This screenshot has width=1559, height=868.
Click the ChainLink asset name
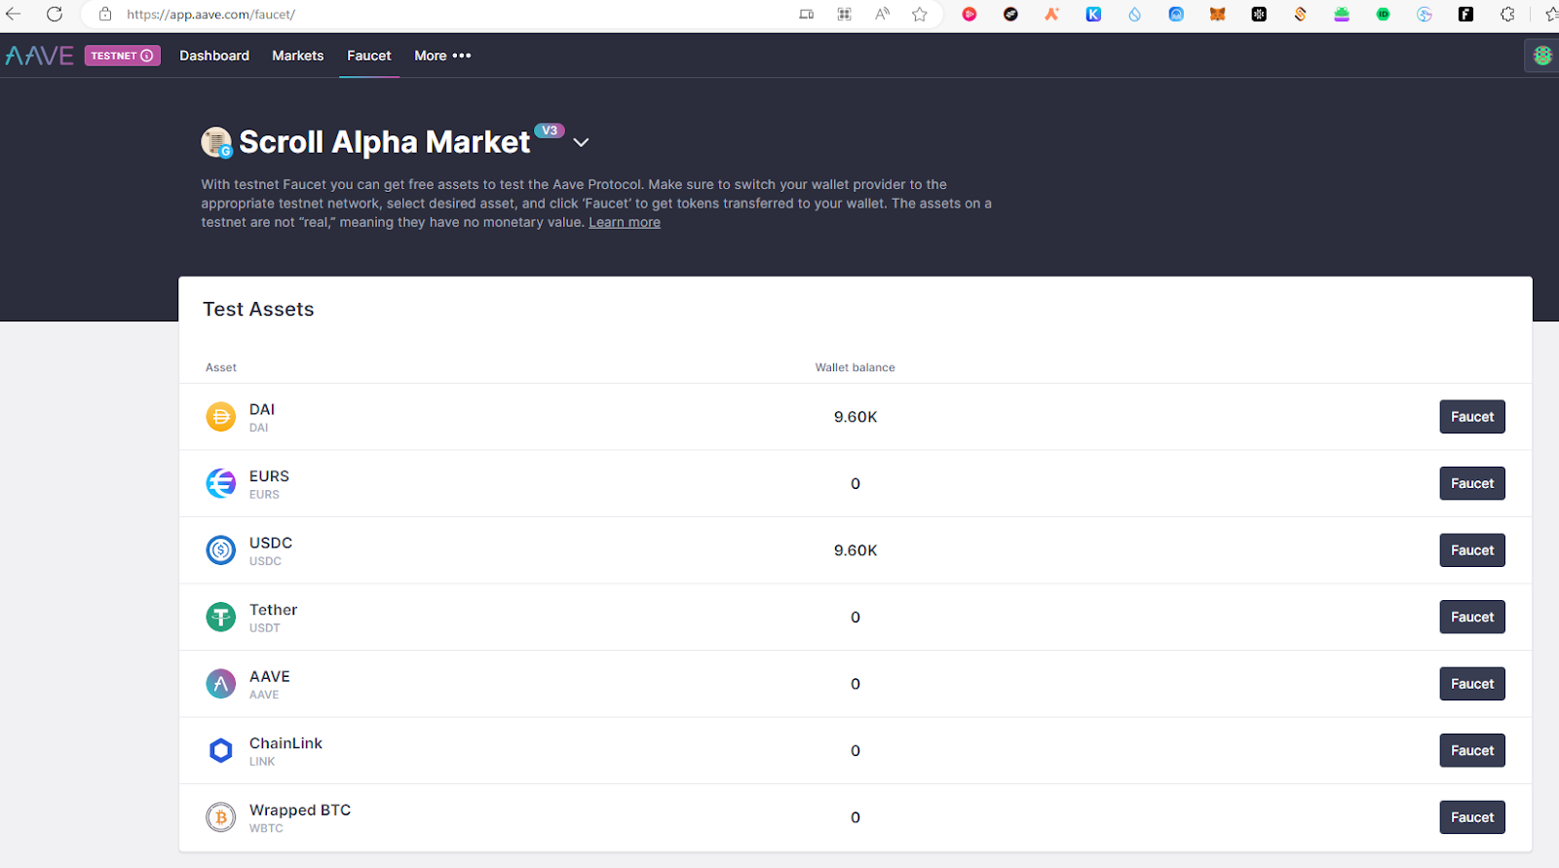285,743
